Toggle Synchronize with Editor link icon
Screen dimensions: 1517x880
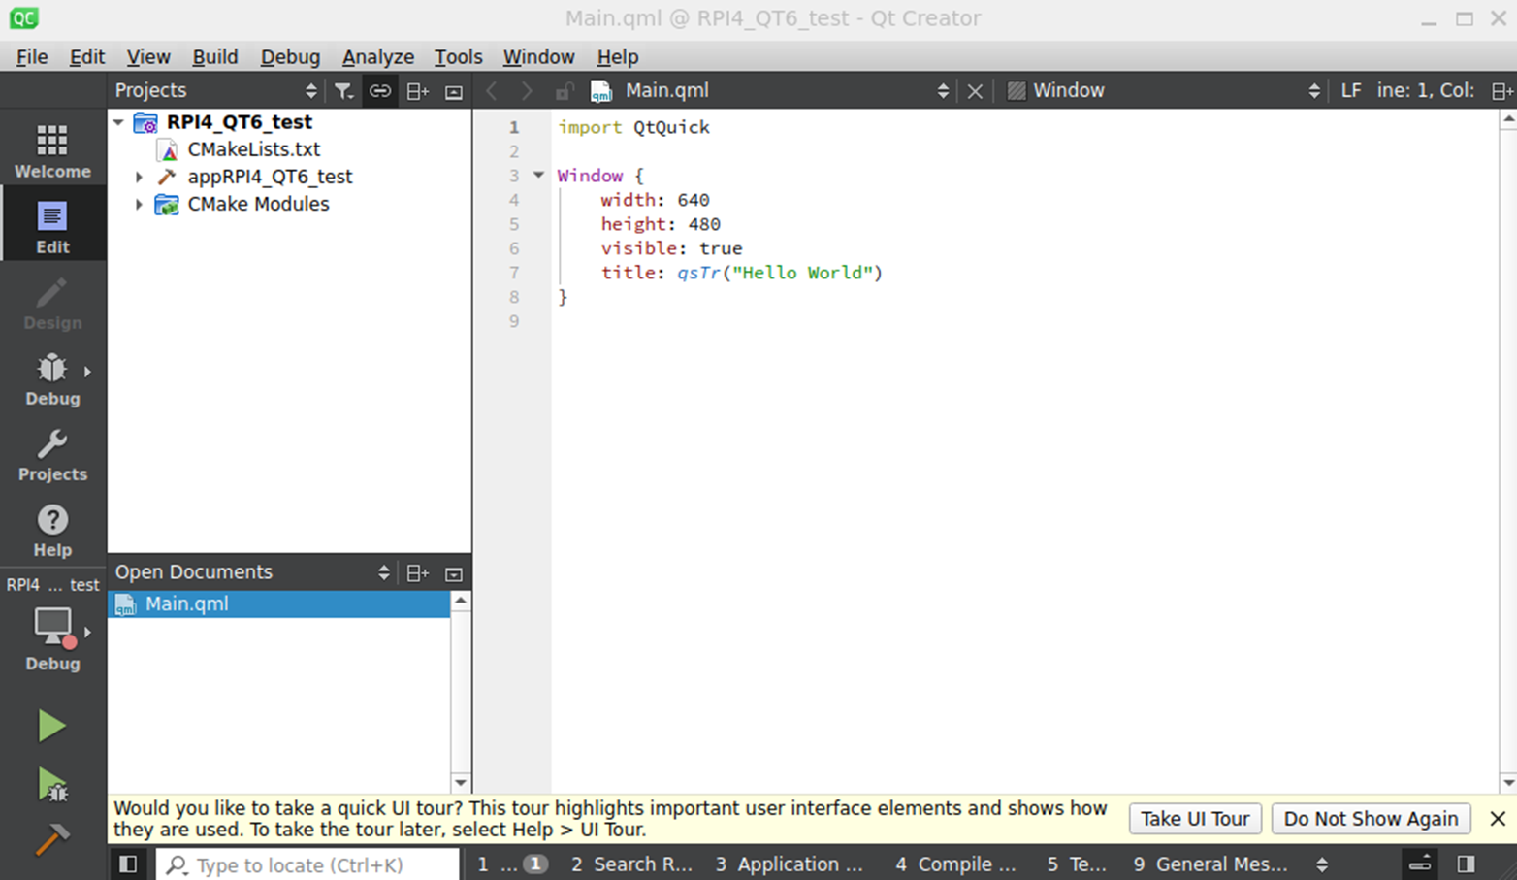pyautogui.click(x=380, y=90)
